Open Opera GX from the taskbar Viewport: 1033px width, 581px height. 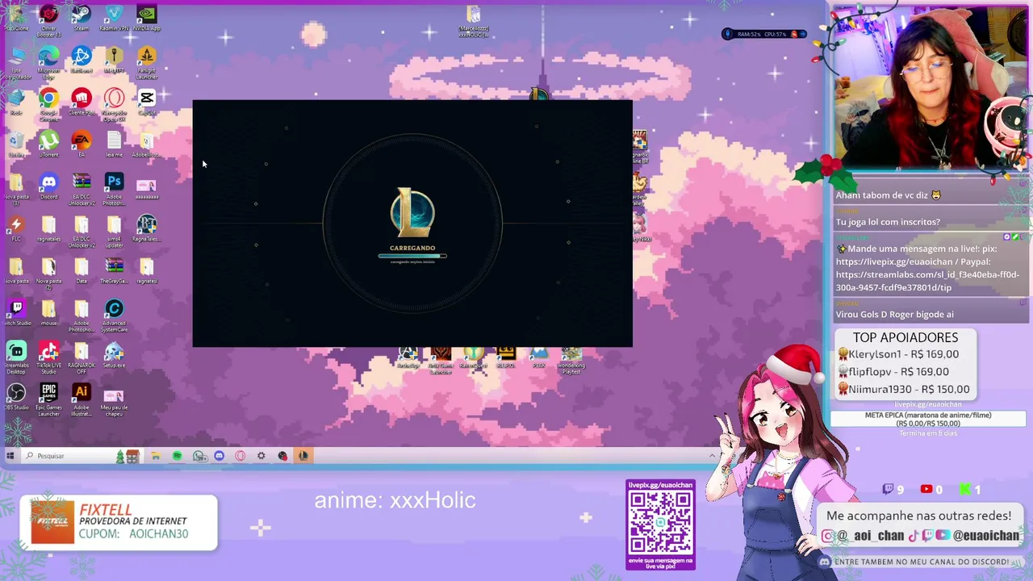pyautogui.click(x=240, y=456)
